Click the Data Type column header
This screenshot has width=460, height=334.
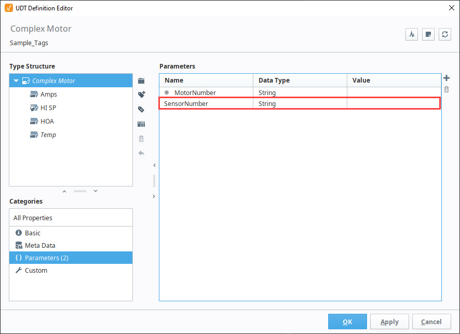coord(300,80)
